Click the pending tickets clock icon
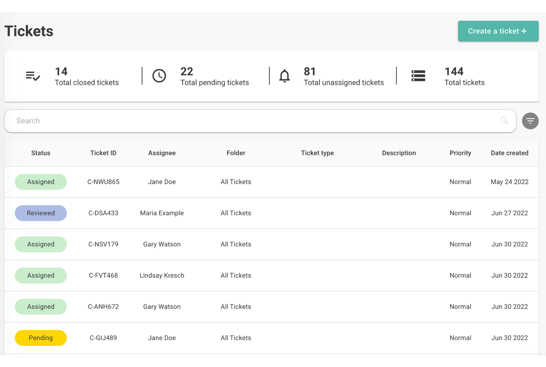The height and width of the screenshot is (367, 546). tap(159, 76)
